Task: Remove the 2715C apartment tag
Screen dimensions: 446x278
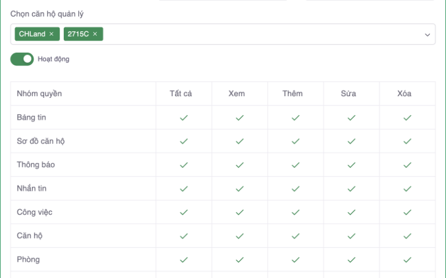Action: (94, 34)
